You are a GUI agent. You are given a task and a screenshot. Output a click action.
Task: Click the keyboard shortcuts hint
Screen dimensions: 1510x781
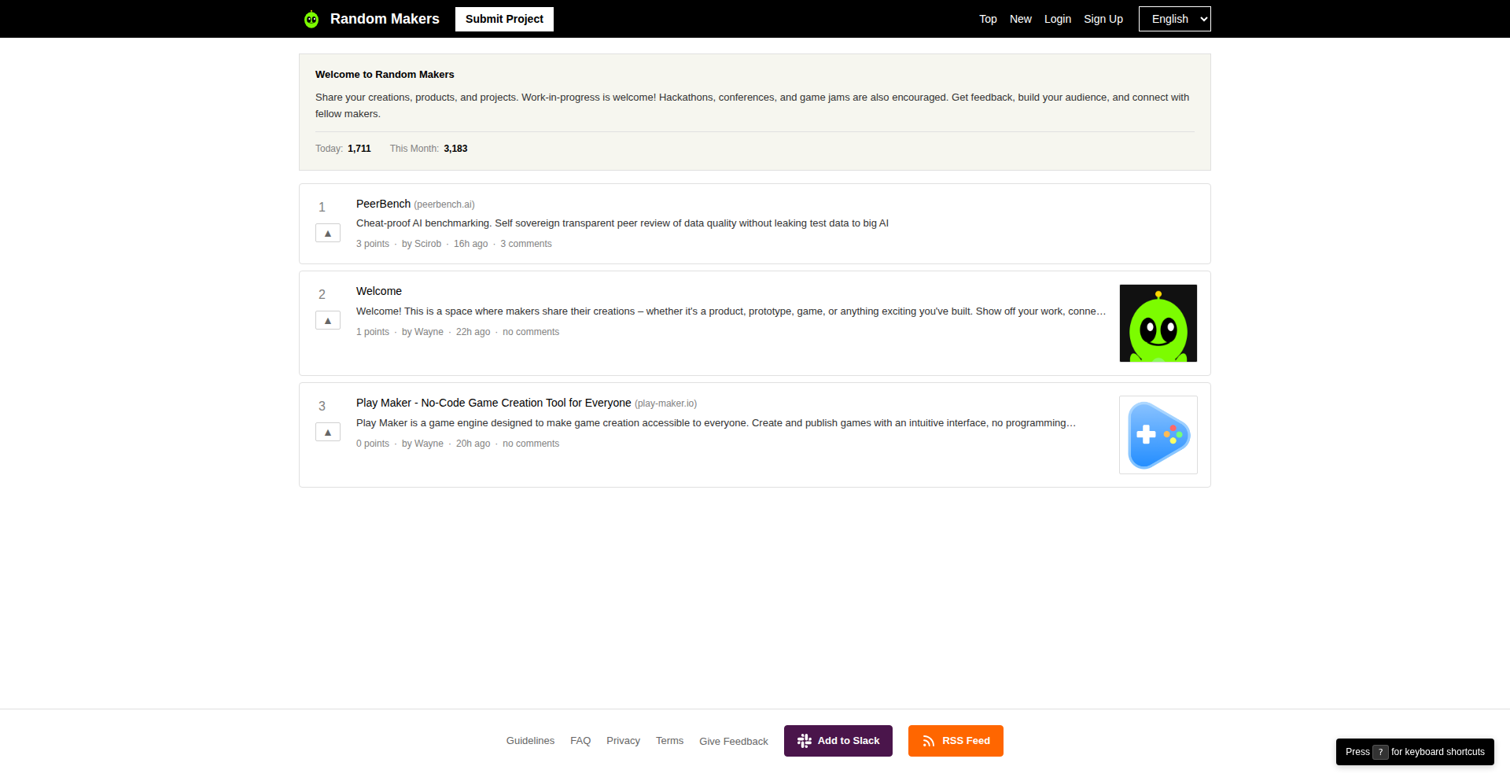point(1415,752)
